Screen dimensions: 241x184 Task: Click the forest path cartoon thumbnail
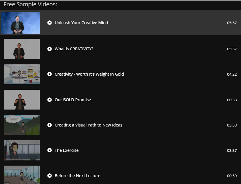pyautogui.click(x=22, y=125)
